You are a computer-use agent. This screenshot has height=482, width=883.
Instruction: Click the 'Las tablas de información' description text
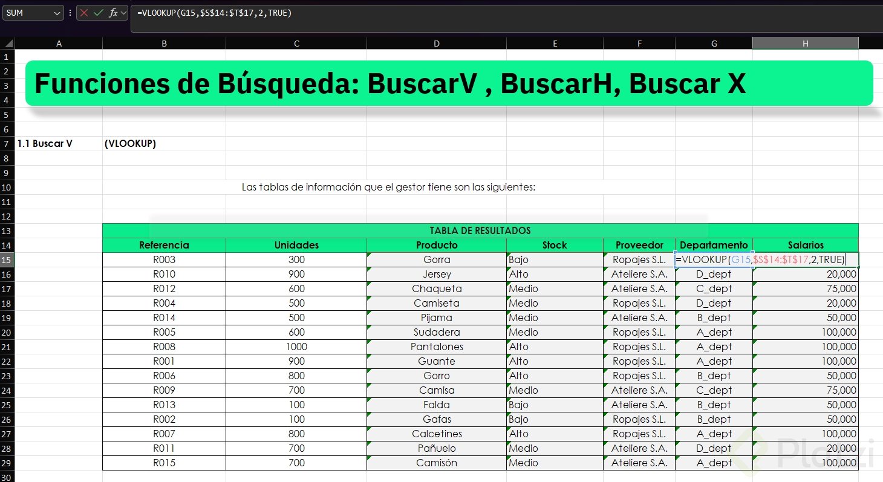389,187
